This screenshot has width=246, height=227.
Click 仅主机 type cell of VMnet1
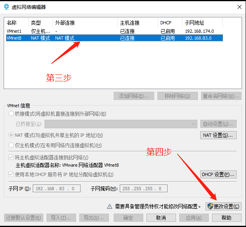(x=40, y=31)
